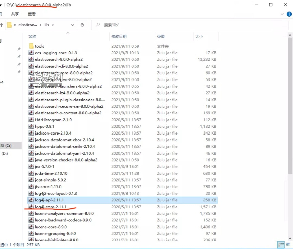Select jar icon of HdrHistogram-2.1.9
293x249 pixels.
click(x=31, y=120)
